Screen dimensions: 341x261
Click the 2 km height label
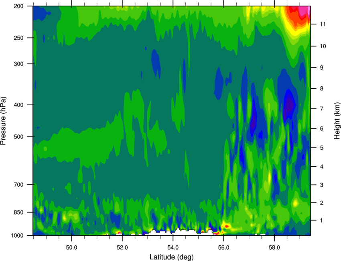[x=322, y=203]
